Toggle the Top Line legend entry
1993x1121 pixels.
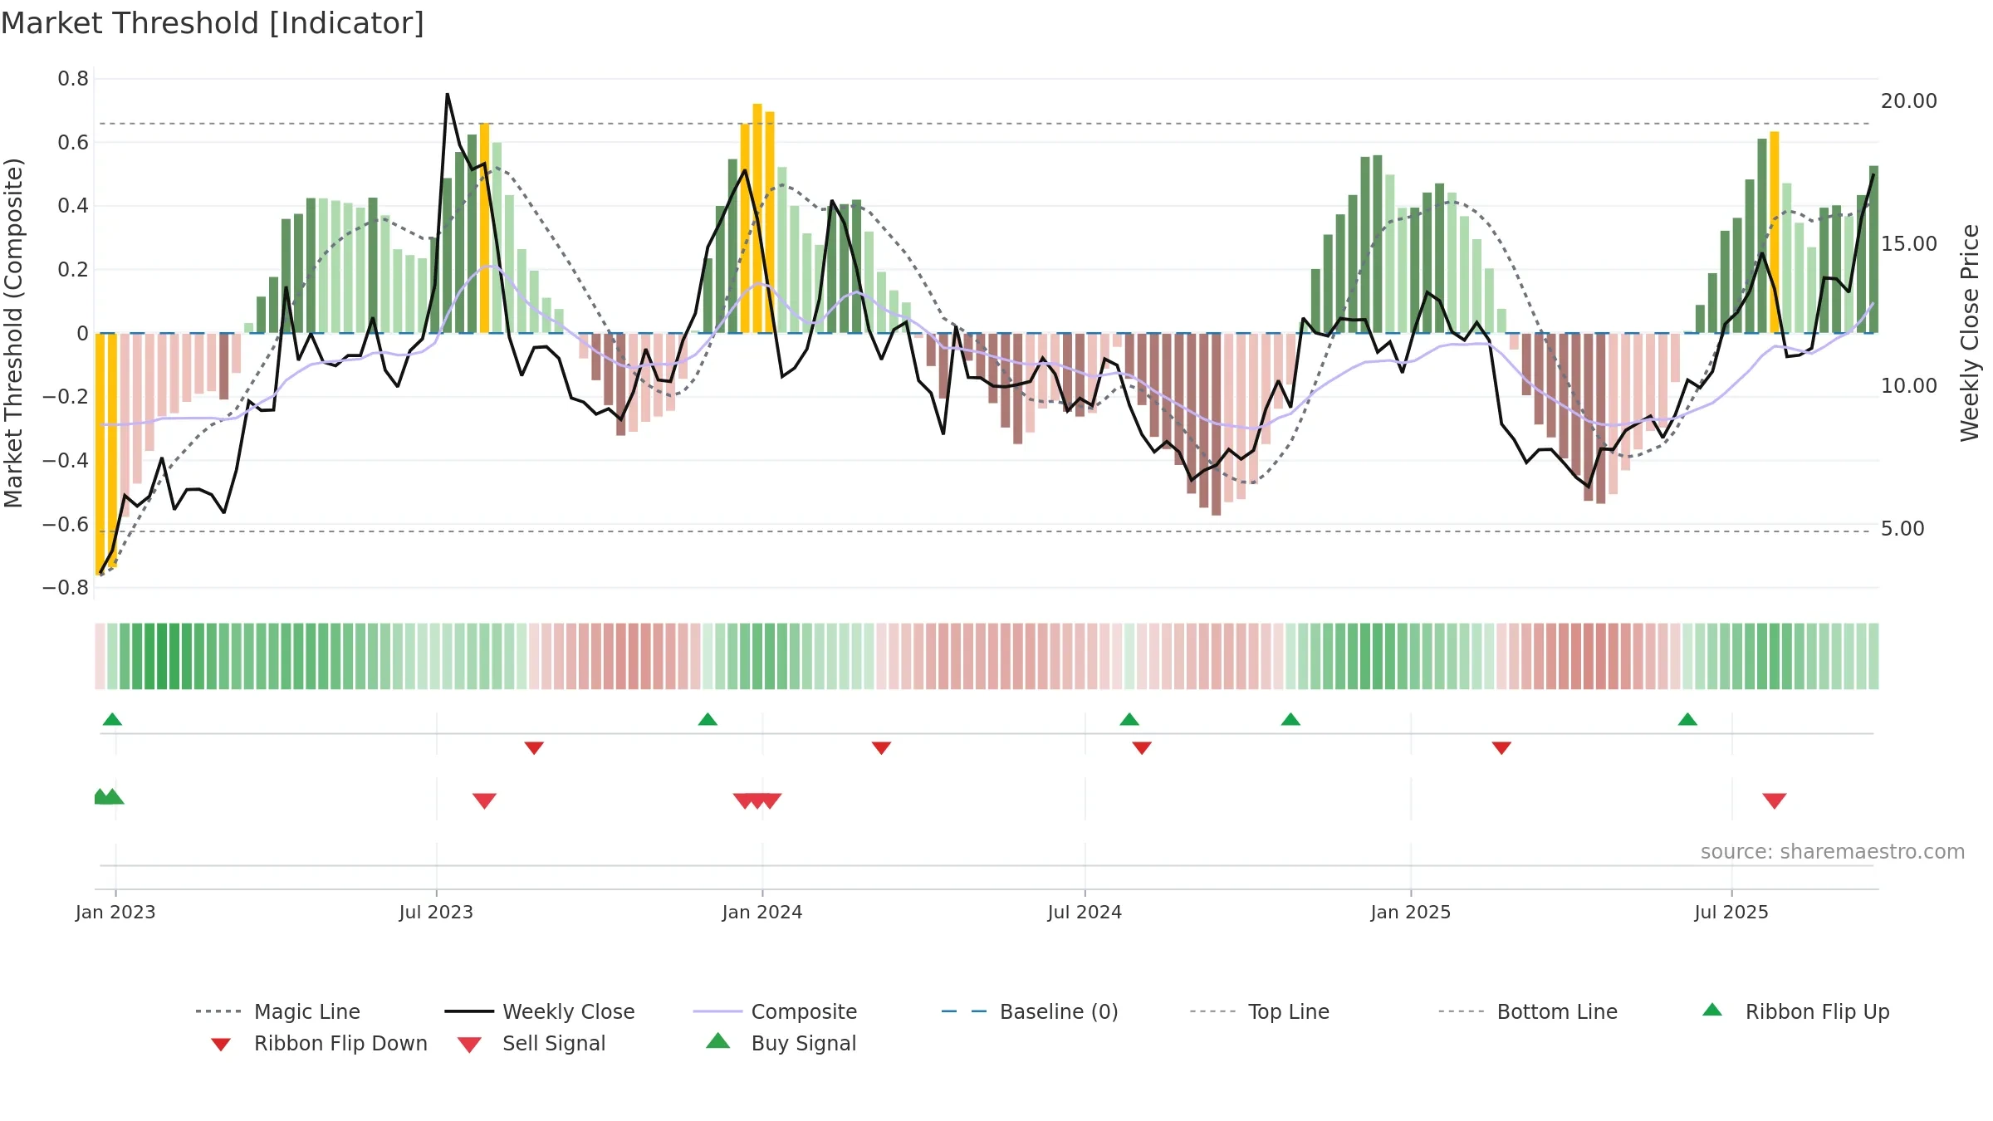[1259, 1011]
